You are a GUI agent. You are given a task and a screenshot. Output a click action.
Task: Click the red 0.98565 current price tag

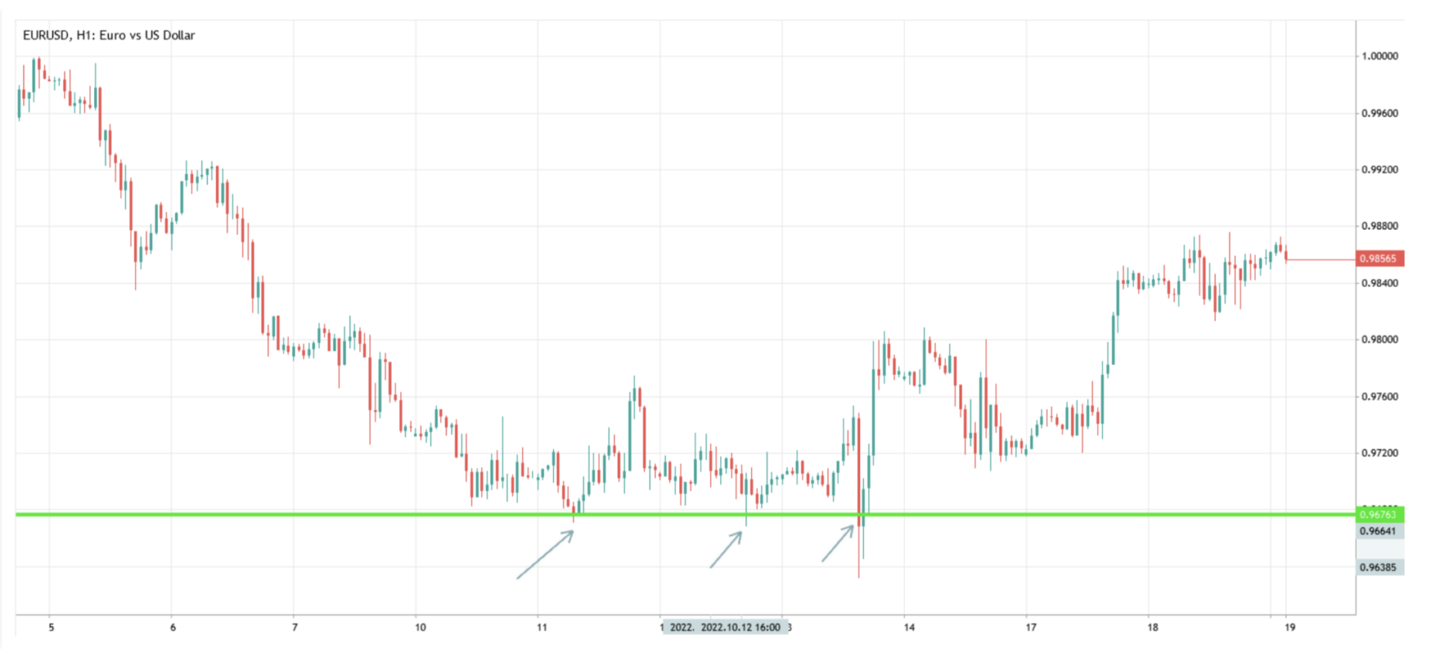[1379, 259]
